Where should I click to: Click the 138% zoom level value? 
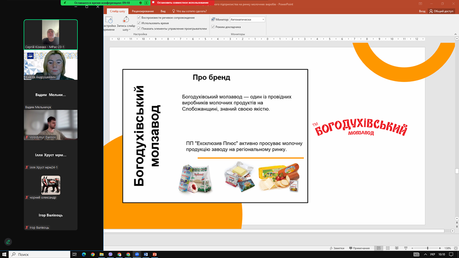point(448,248)
